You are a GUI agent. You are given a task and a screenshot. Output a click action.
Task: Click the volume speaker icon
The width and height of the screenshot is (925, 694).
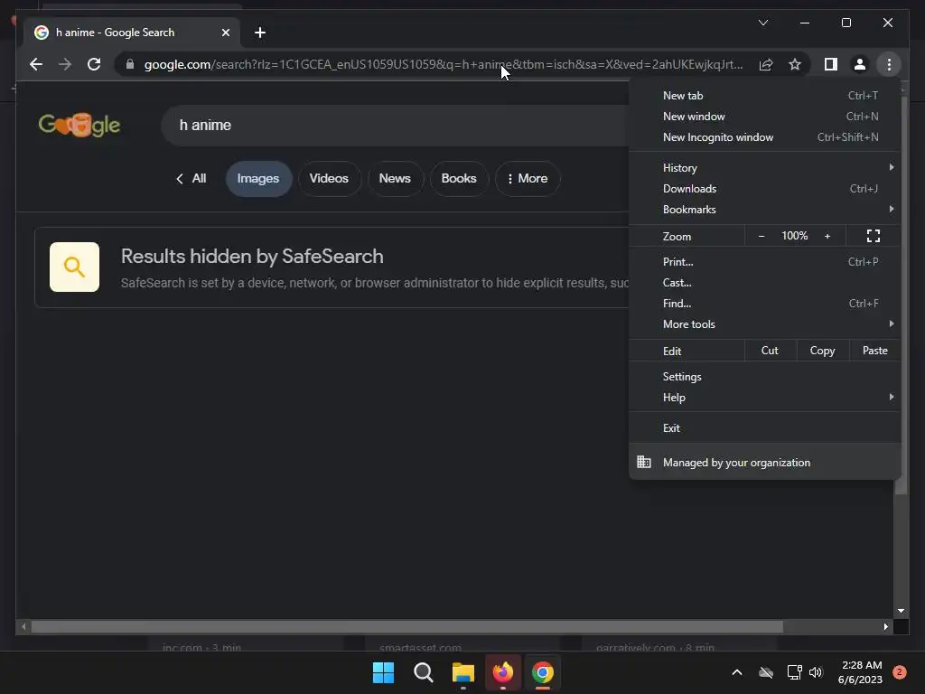point(816,672)
